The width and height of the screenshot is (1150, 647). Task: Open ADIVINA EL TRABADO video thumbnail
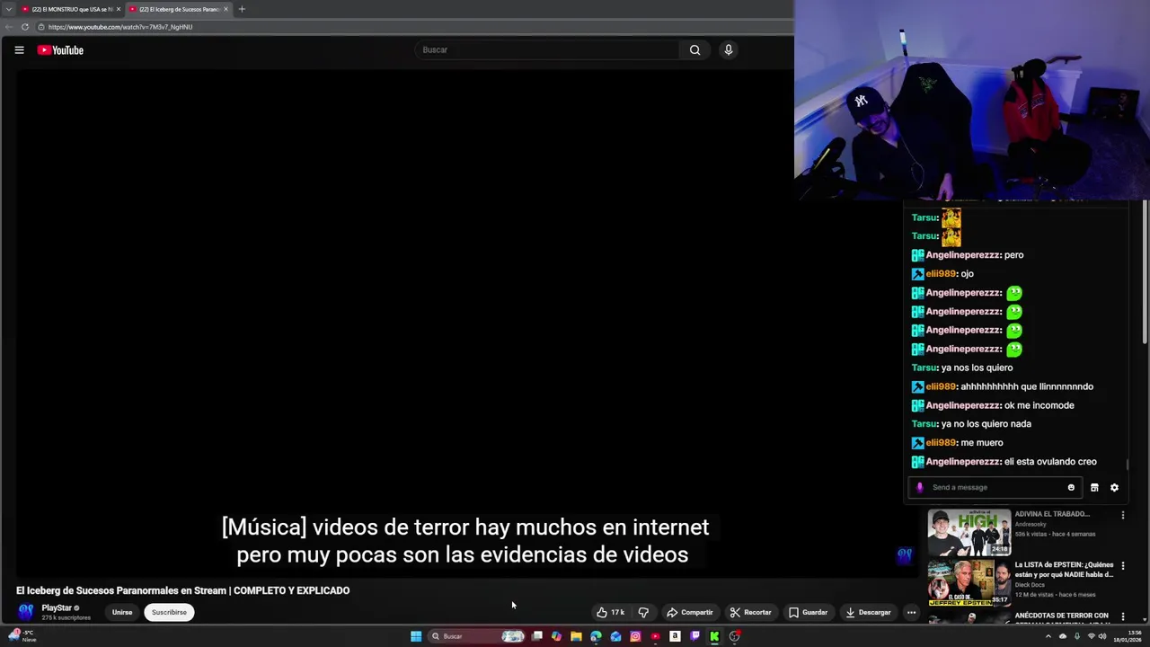pos(969,533)
